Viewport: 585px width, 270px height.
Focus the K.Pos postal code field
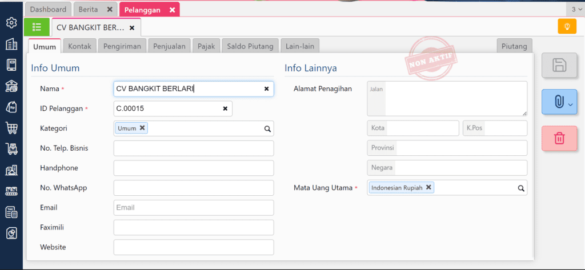pyautogui.click(x=495, y=128)
